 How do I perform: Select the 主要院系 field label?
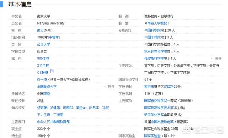[125, 66]
